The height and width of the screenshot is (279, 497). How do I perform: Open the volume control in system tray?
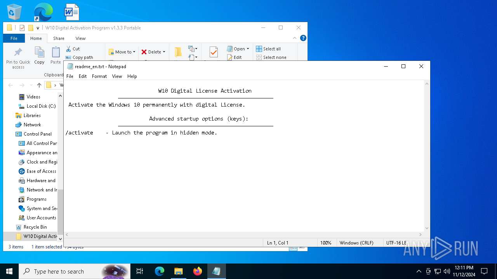tap(447, 271)
